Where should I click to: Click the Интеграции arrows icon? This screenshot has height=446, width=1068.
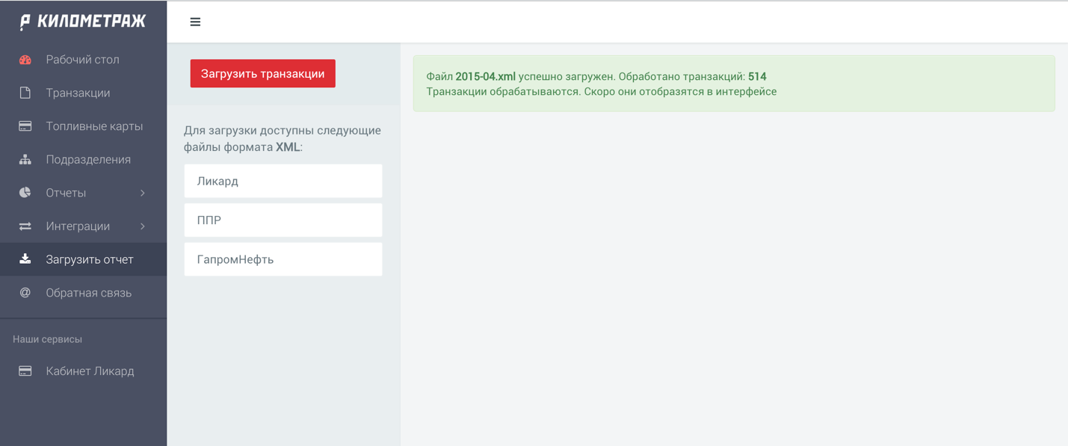pyautogui.click(x=25, y=226)
